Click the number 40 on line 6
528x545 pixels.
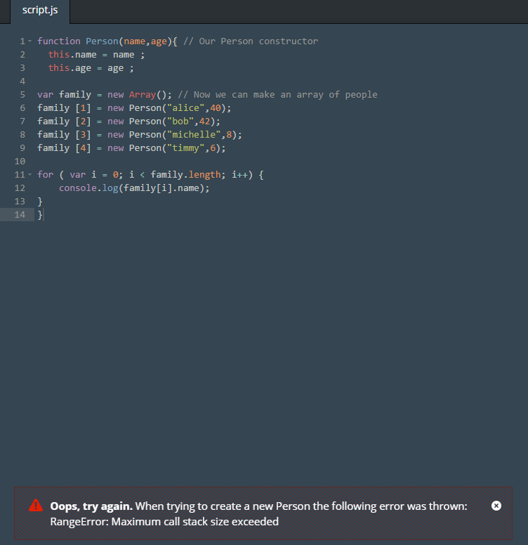pyautogui.click(x=216, y=108)
